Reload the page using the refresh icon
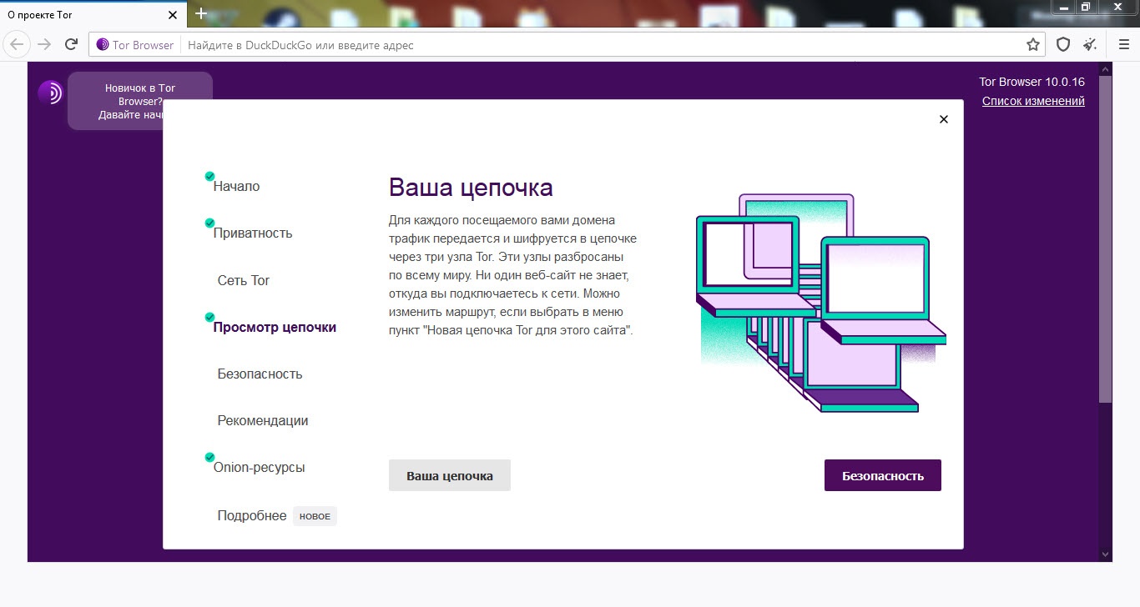1140x607 pixels. [72, 43]
